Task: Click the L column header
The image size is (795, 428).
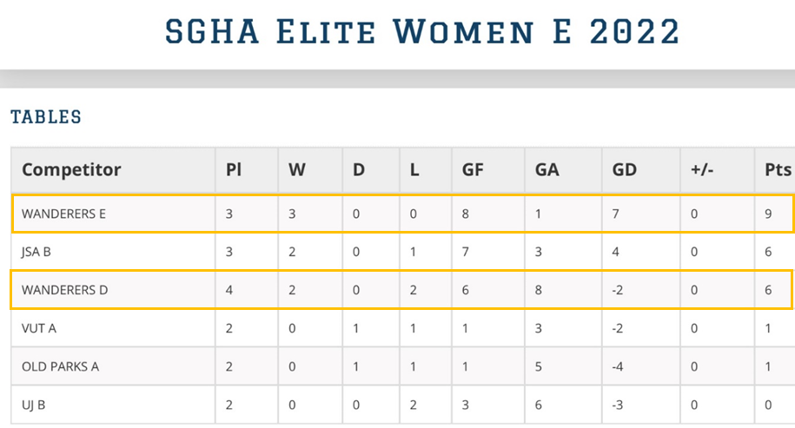Action: point(414,169)
